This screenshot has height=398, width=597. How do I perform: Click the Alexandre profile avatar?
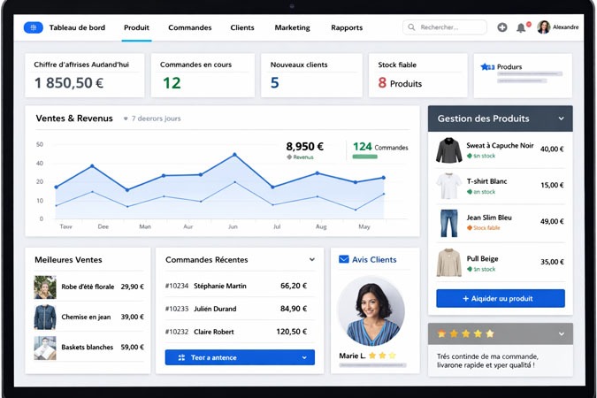click(x=543, y=27)
